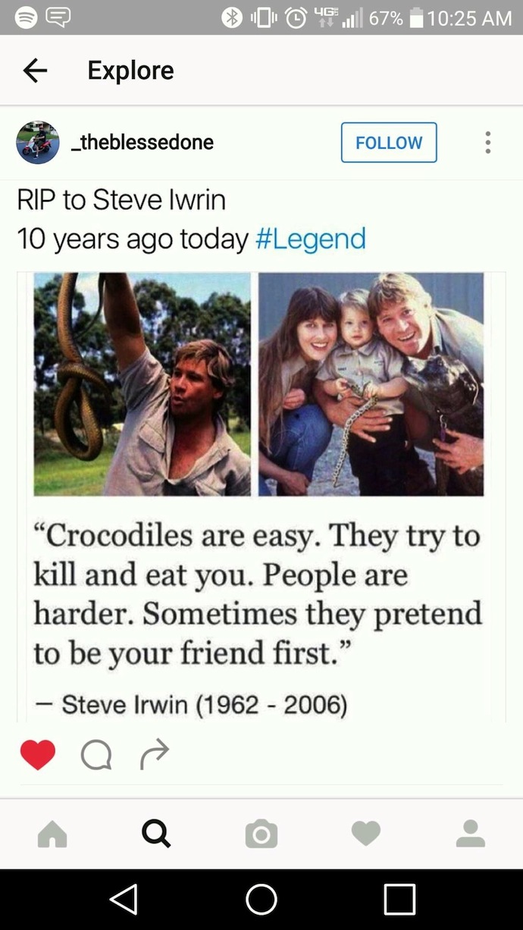This screenshot has width=523, height=930.
Task: Open the Activity heart tab
Action: pos(366,834)
